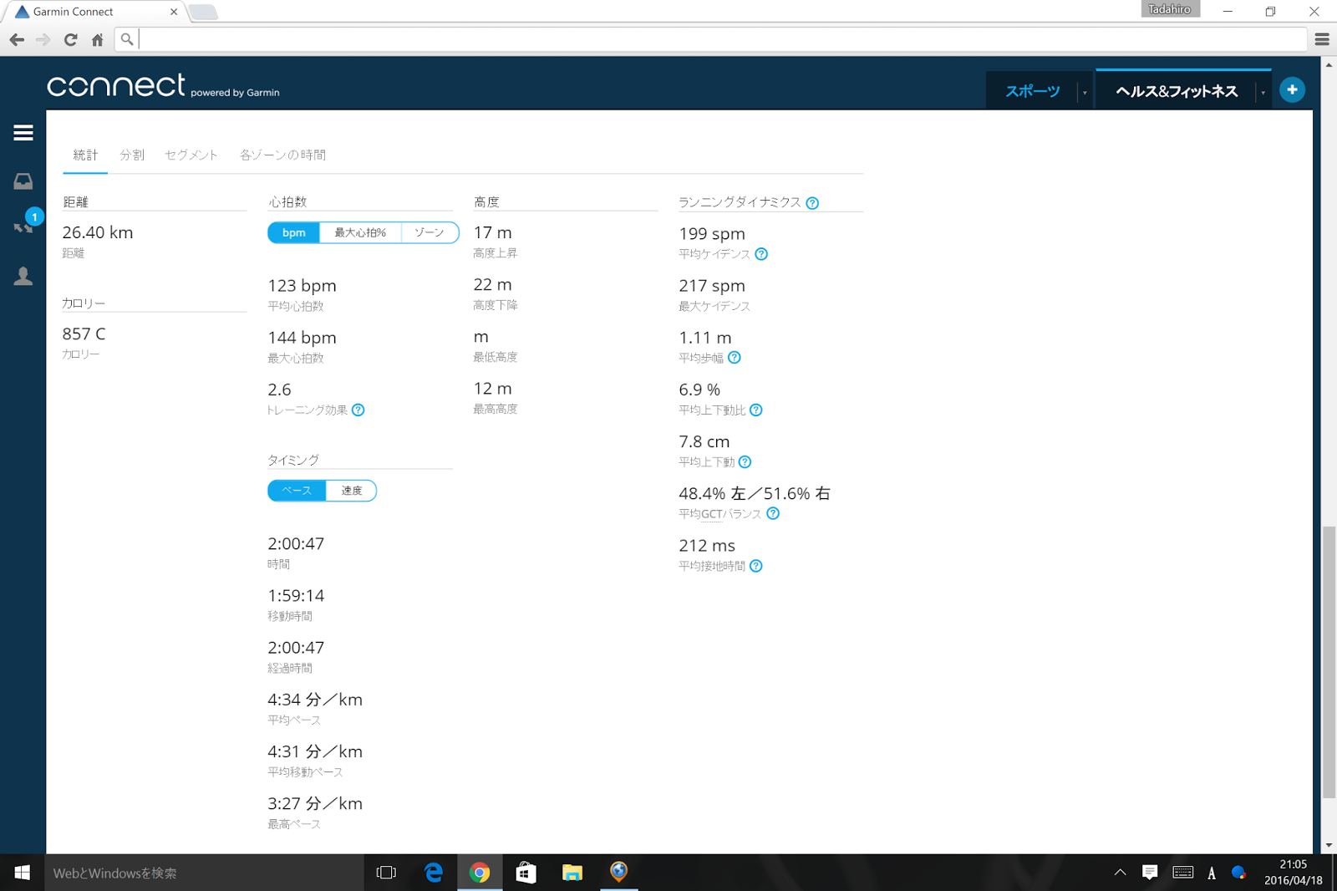1337x891 pixels.
Task: Open Action Center notifications icon
Action: pos(1150,873)
